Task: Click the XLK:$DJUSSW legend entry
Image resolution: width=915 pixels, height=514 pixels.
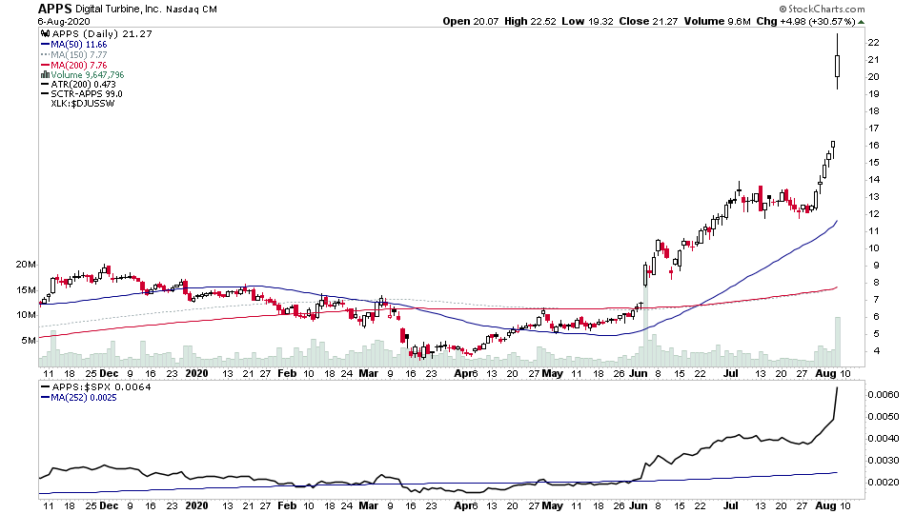Action: point(83,104)
